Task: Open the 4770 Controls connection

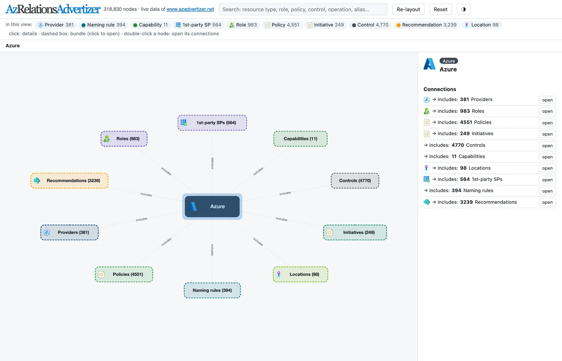Action: pos(547,146)
